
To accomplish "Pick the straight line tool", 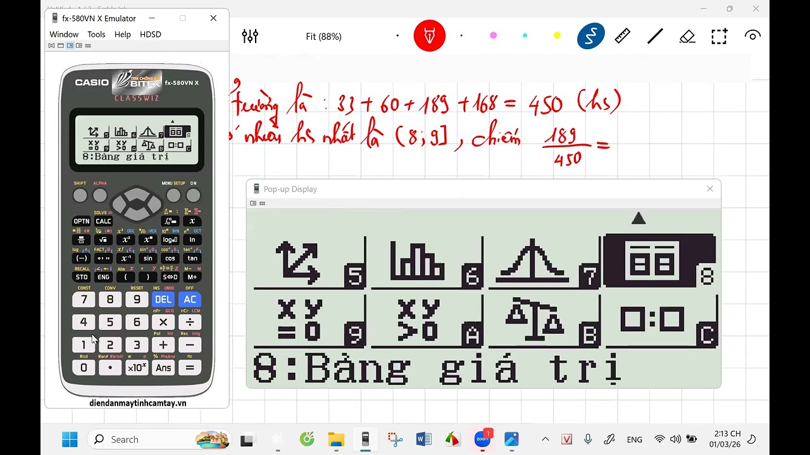I will pyautogui.click(x=655, y=36).
